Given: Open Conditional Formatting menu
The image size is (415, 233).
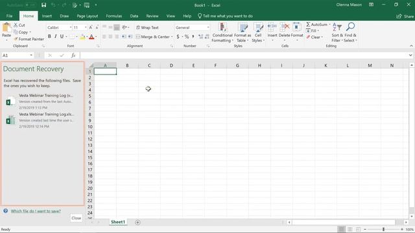Looking at the screenshot, I should [x=222, y=32].
